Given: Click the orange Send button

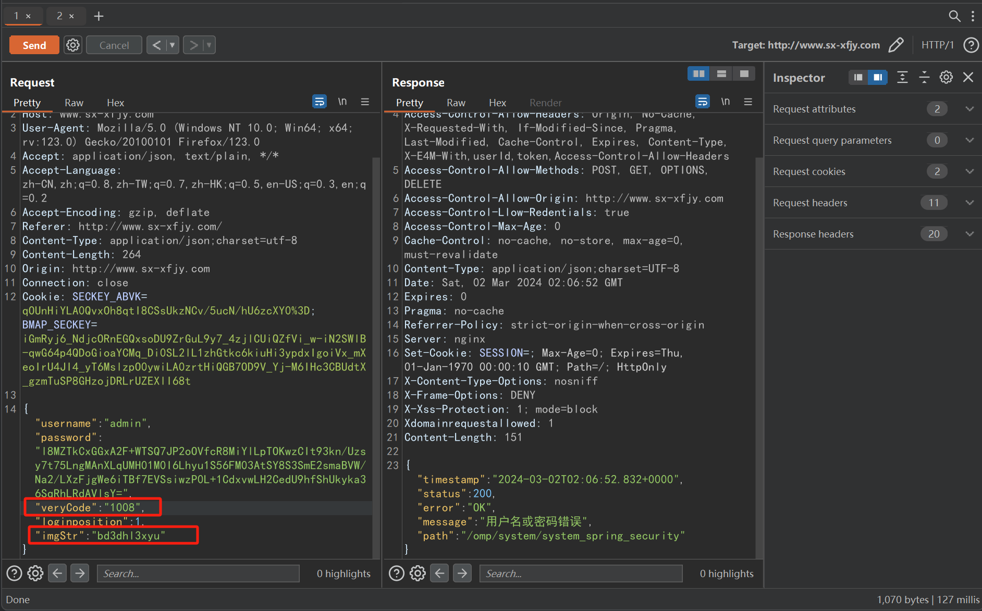Looking at the screenshot, I should 34,45.
